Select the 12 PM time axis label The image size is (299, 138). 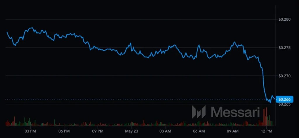(266, 131)
